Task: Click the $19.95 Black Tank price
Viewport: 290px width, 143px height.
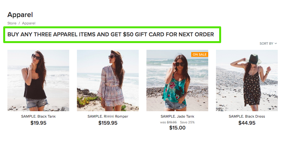Action: tap(38, 123)
